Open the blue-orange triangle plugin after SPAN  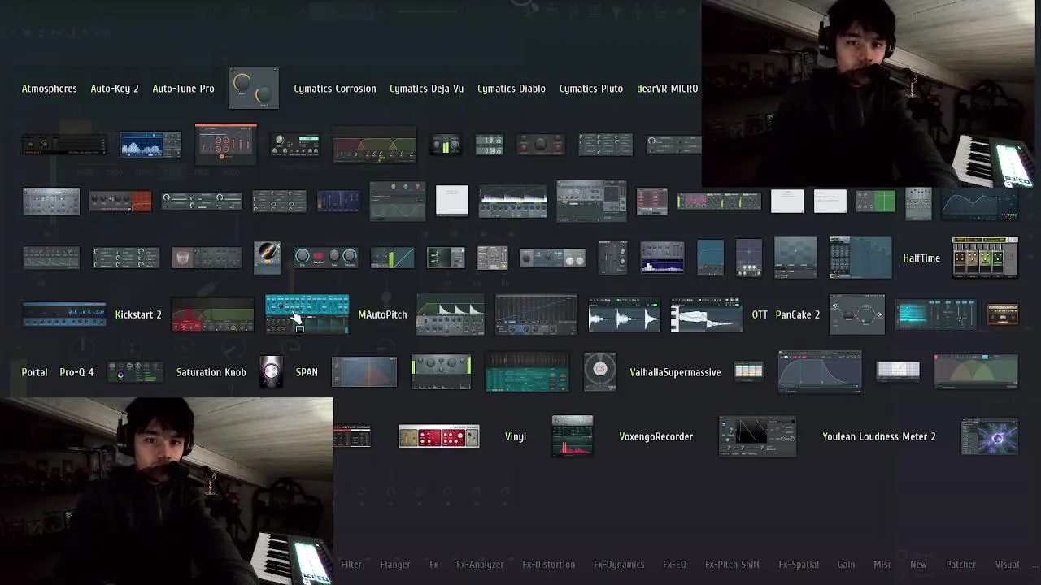pos(364,372)
